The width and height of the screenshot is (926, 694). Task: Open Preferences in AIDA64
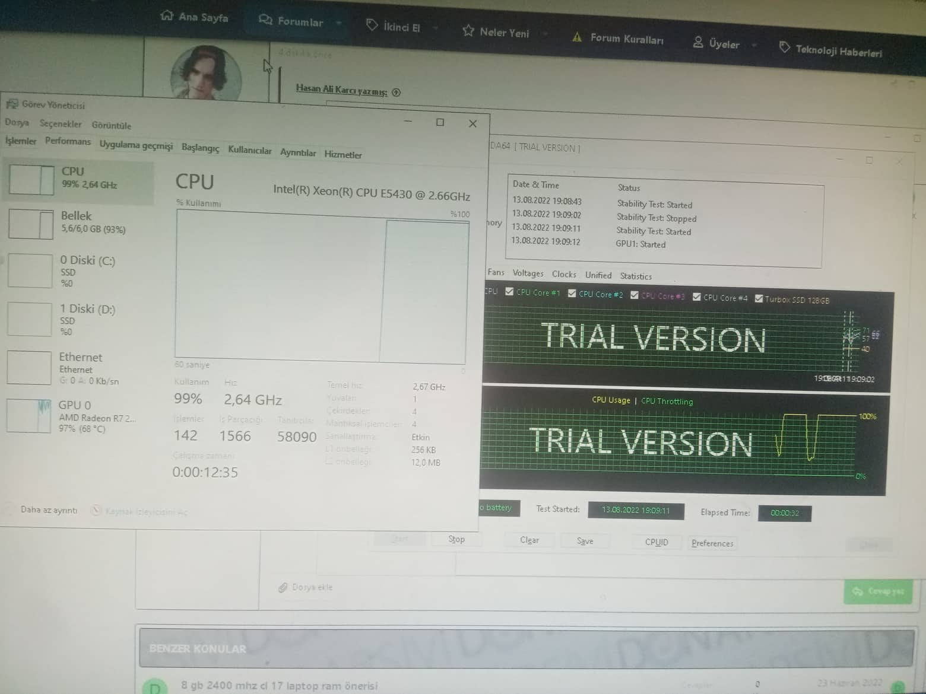pyautogui.click(x=712, y=543)
